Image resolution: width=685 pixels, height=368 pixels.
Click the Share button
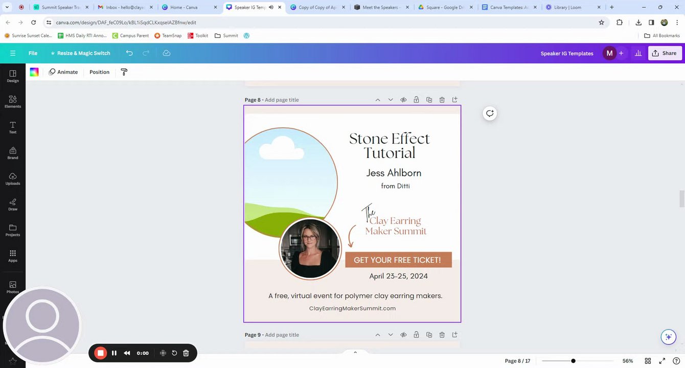tap(665, 53)
